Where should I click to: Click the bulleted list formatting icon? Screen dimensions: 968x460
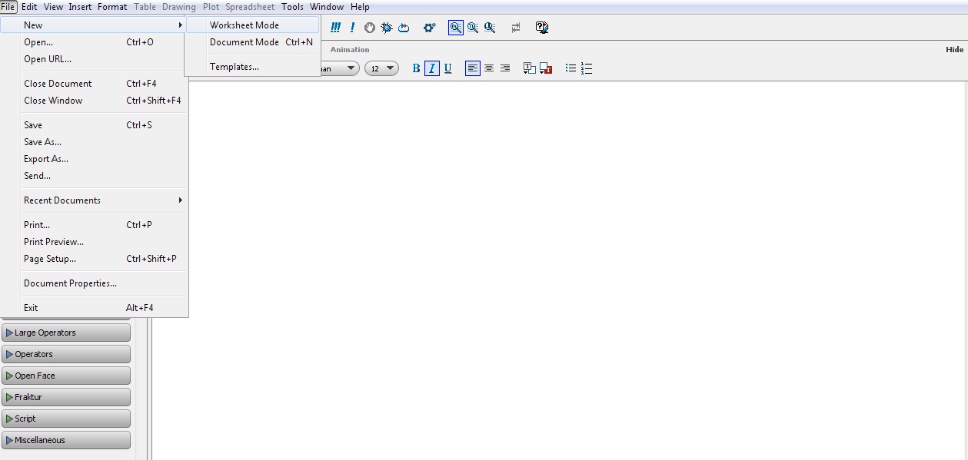(570, 68)
